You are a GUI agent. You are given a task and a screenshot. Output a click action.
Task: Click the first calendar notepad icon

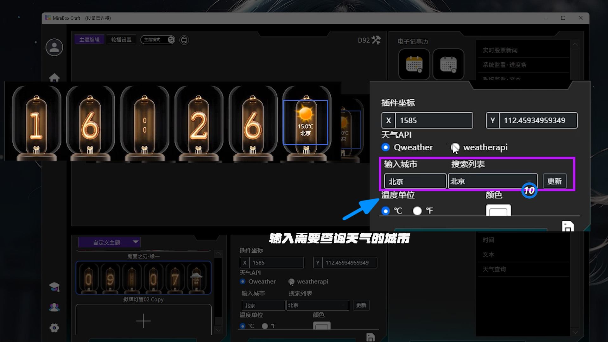414,64
